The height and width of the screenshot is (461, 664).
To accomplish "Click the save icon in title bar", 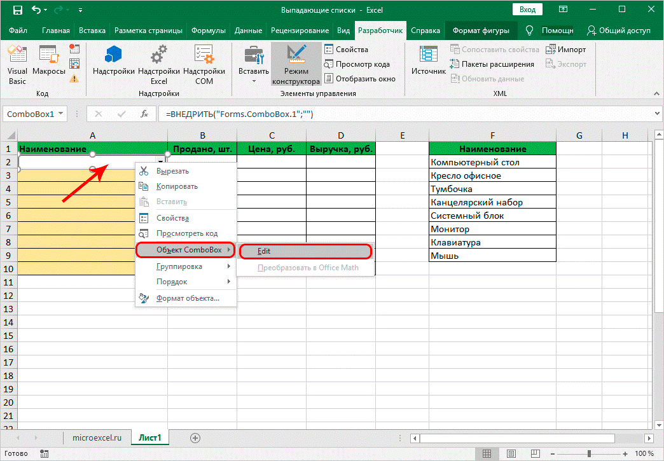I will tap(17, 10).
